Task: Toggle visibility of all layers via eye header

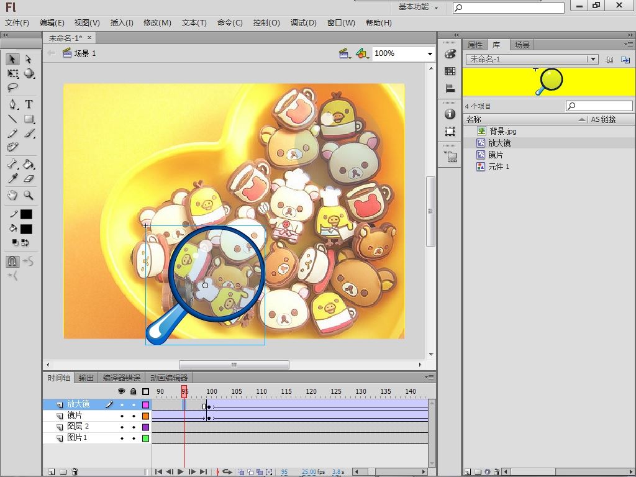Action: click(x=121, y=391)
